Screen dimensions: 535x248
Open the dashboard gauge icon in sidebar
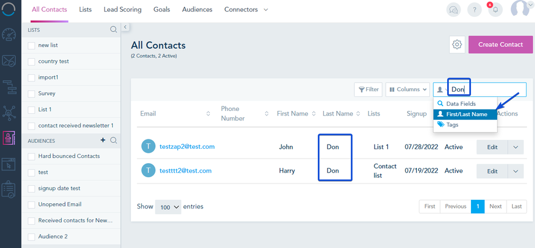[9, 35]
